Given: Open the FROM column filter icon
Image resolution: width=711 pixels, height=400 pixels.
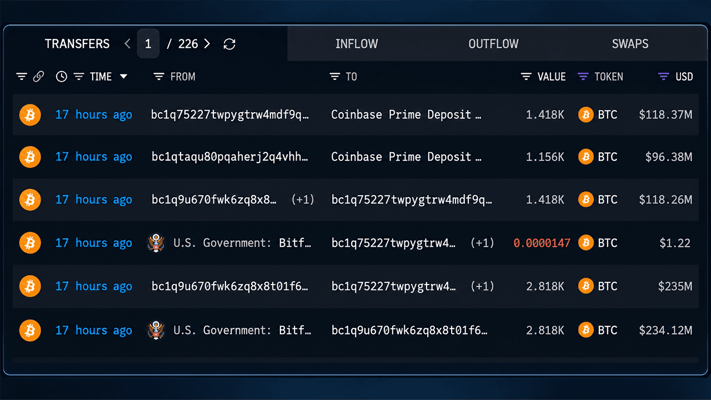Looking at the screenshot, I should point(159,77).
